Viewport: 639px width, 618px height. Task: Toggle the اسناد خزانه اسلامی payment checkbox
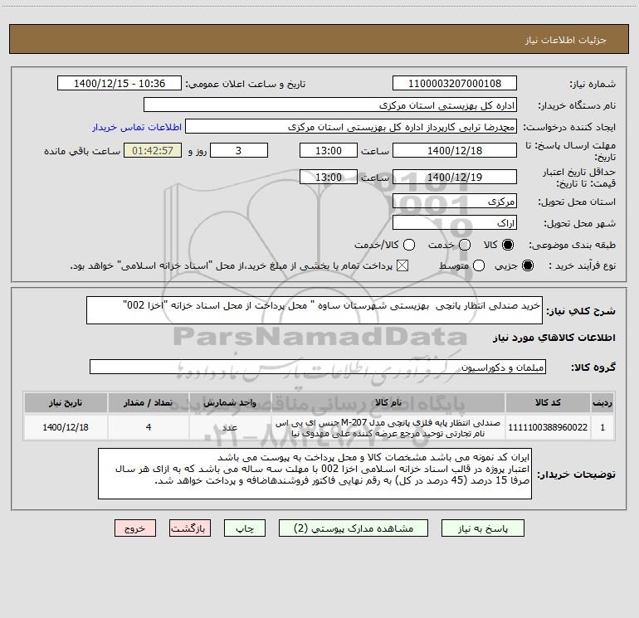click(x=402, y=266)
